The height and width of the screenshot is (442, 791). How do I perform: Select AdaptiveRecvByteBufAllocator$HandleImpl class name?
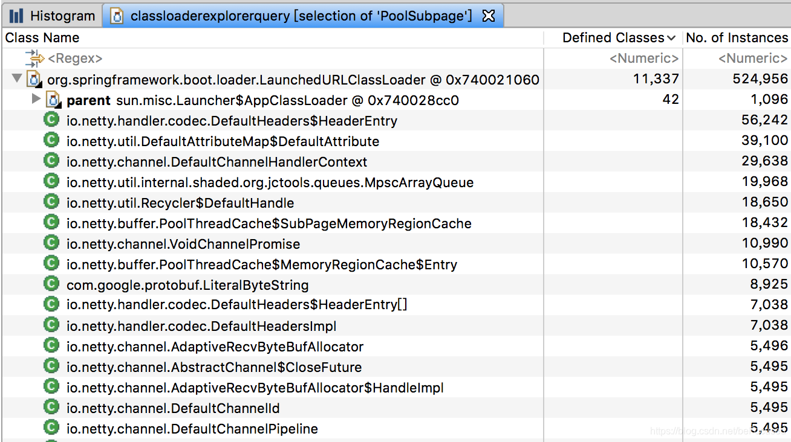[255, 388]
